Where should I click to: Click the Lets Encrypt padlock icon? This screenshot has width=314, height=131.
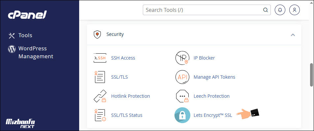182,115
